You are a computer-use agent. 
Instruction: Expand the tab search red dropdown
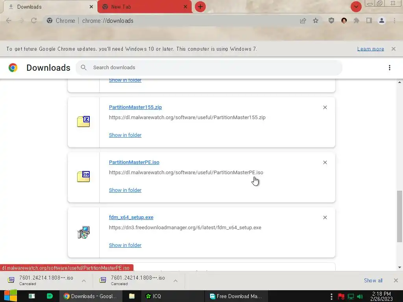click(x=356, y=7)
